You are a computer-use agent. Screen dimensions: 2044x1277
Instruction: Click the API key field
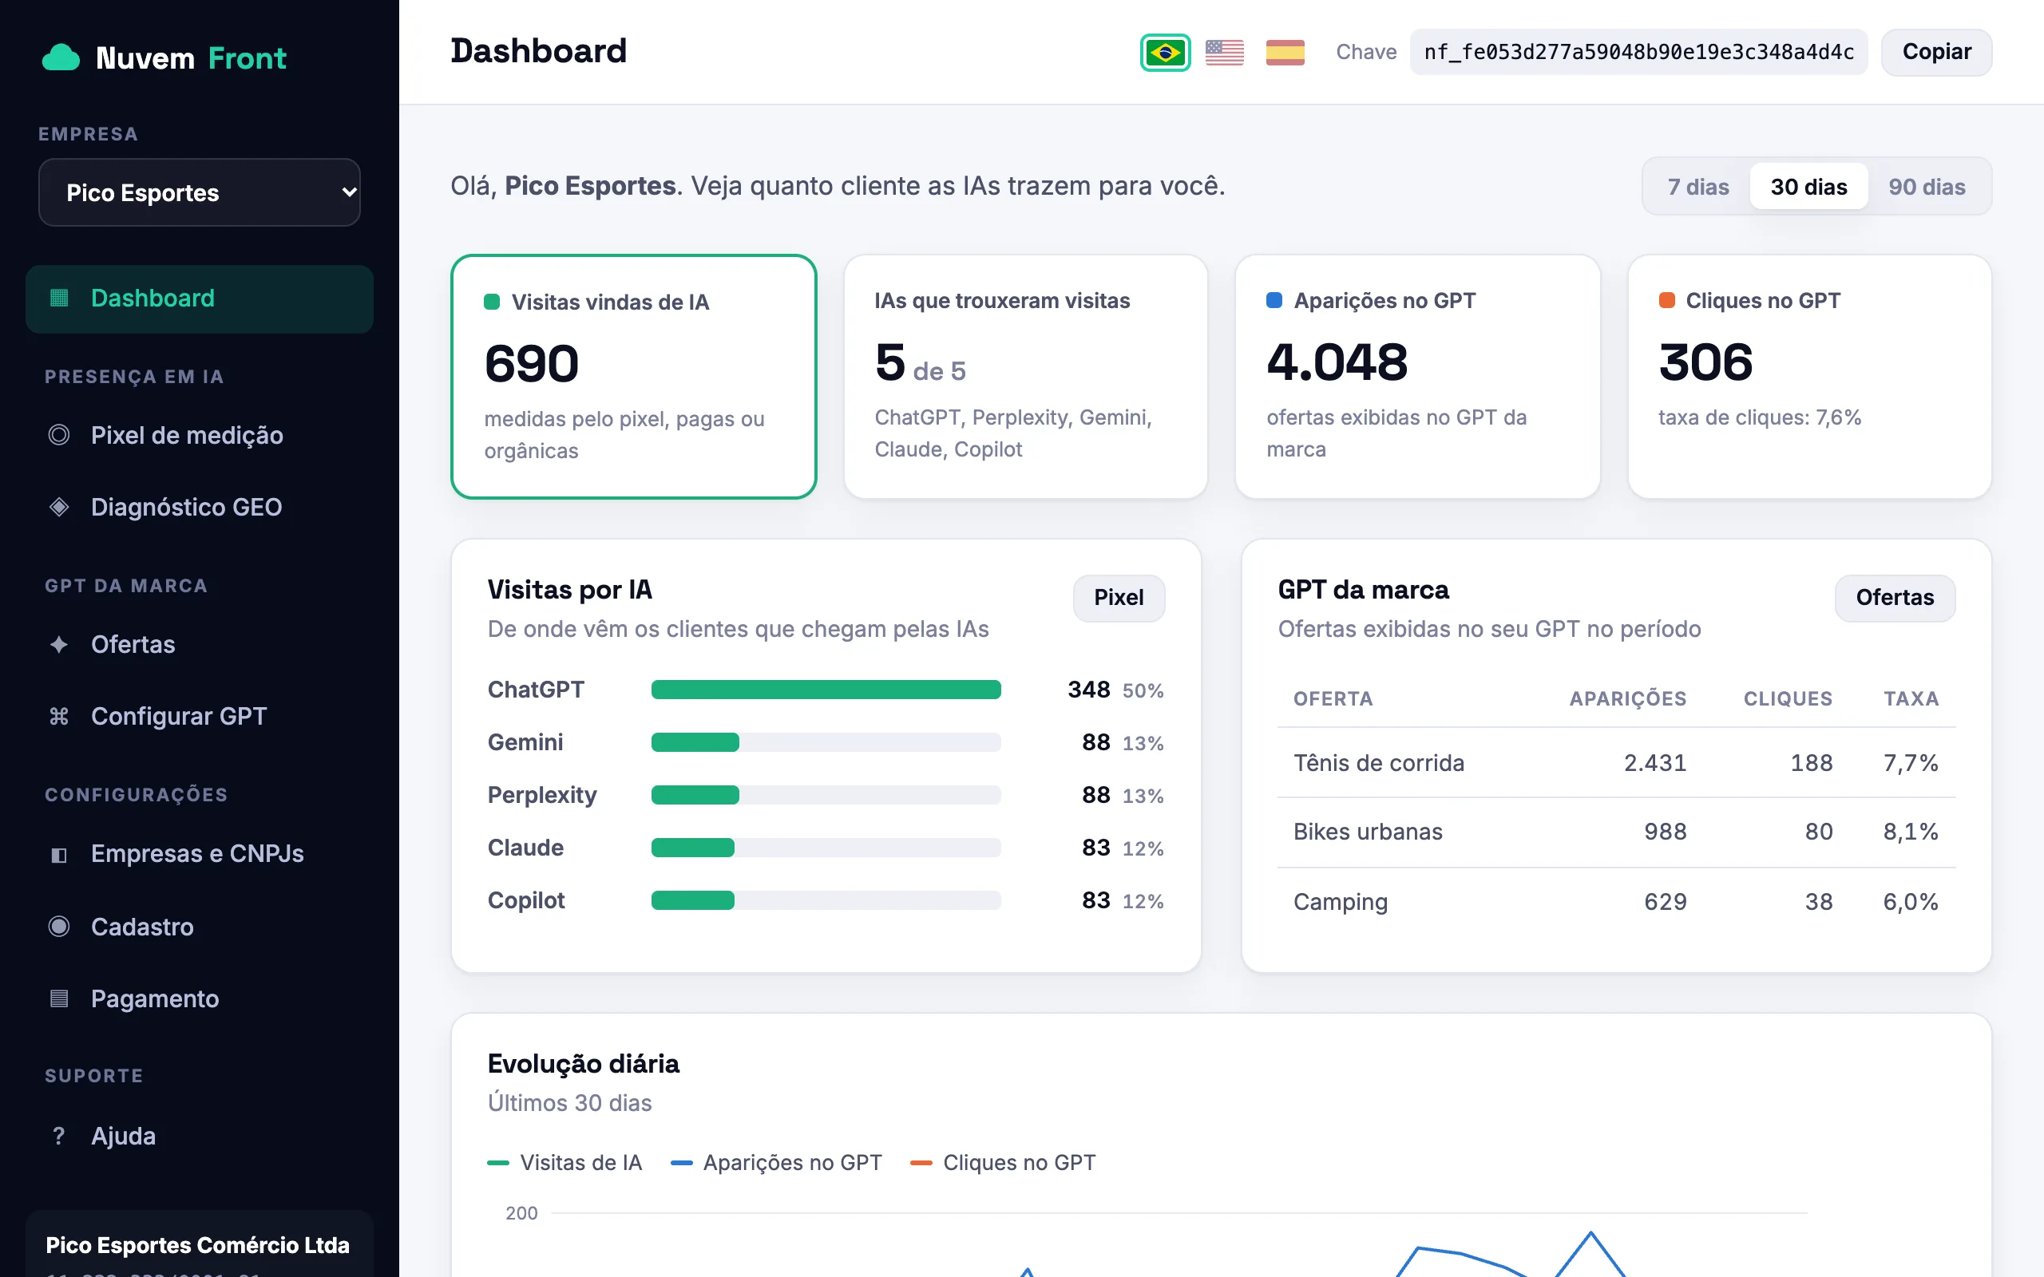click(x=1638, y=53)
